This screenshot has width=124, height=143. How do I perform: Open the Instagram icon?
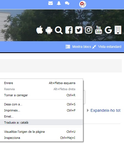(89, 30)
